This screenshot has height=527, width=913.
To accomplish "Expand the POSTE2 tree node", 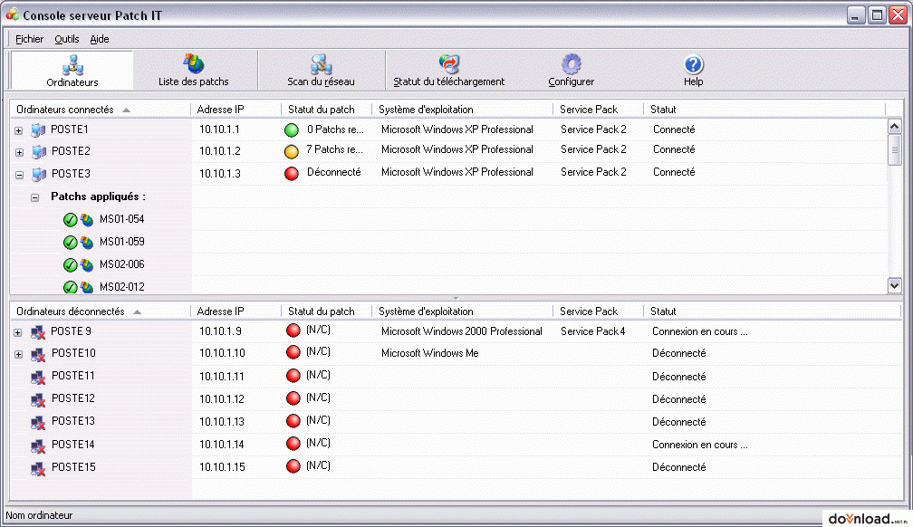I will (19, 152).
